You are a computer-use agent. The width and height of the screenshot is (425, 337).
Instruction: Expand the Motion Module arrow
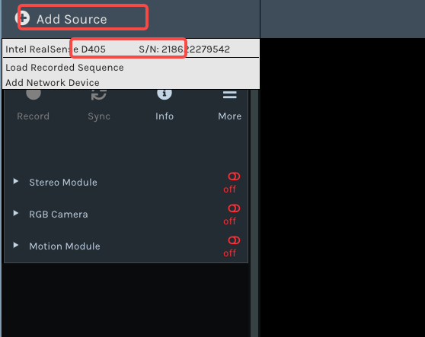tap(16, 245)
